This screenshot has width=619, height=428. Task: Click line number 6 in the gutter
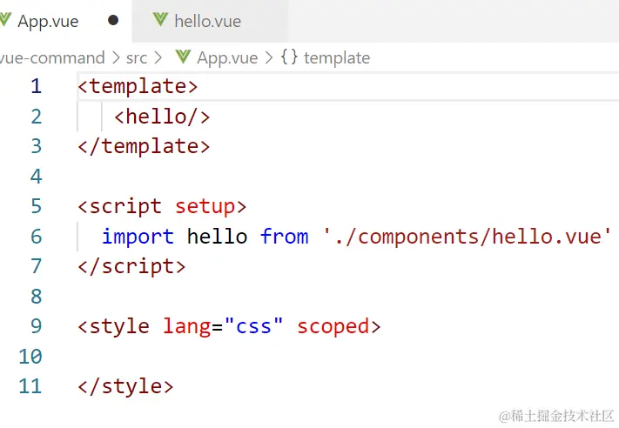pyautogui.click(x=36, y=237)
